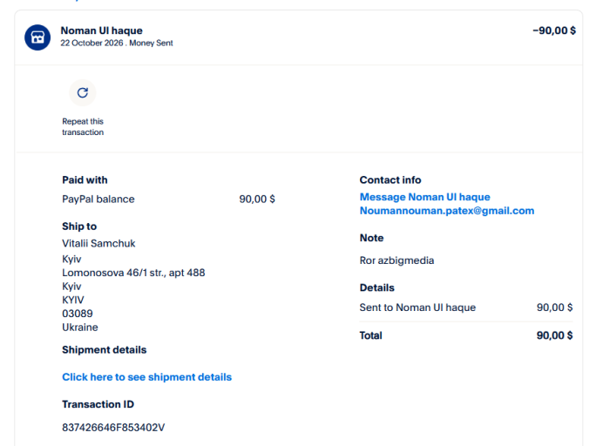Click Repeat this transaction label
This screenshot has width=603, height=446.
coord(83,126)
